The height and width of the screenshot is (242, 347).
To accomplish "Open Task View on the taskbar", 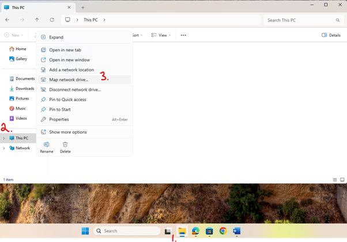I will 168,231.
